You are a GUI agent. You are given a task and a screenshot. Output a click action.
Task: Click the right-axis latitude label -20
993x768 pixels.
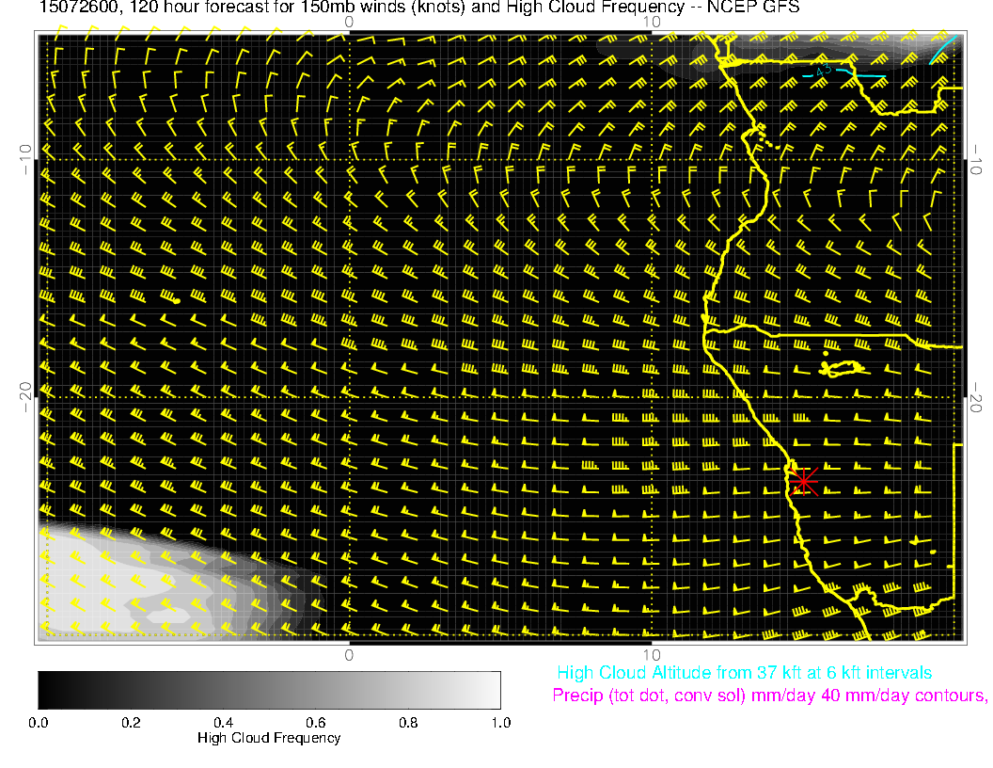(x=976, y=398)
